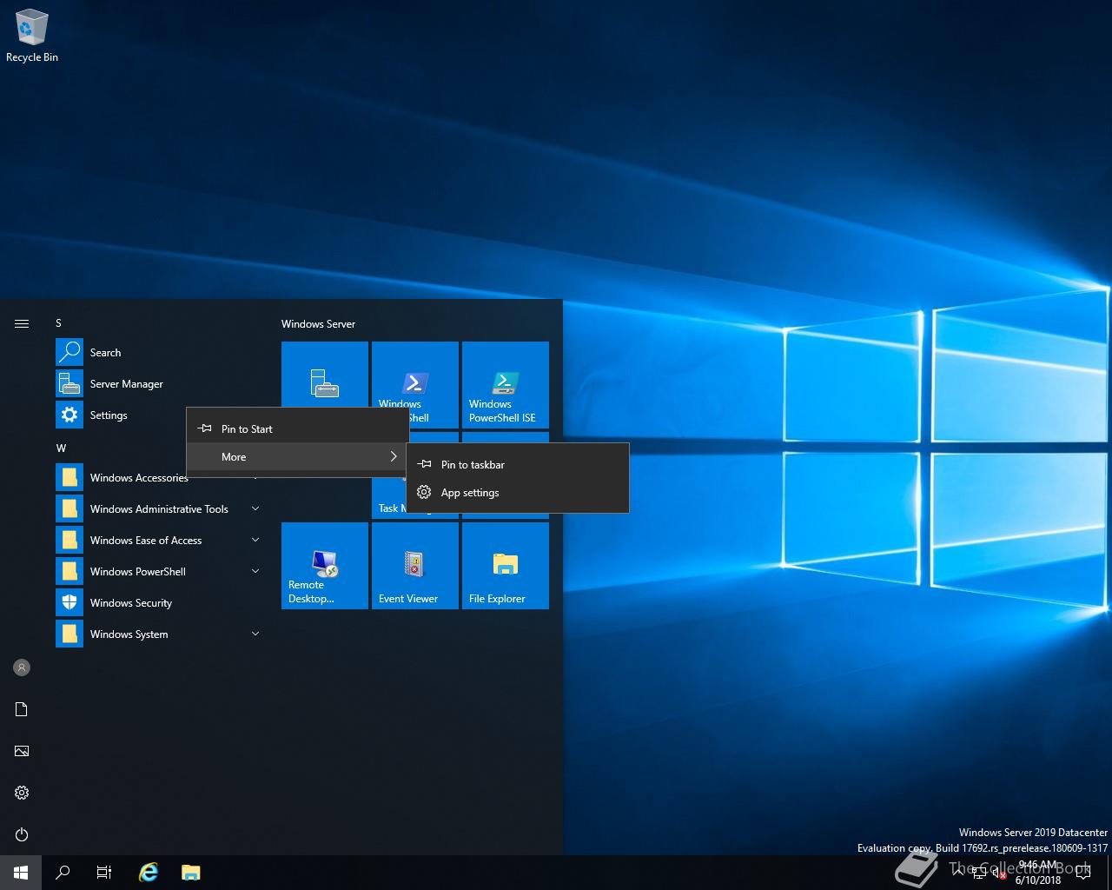The image size is (1112, 890).
Task: Click the Power icon in Start sidebar
Action: 22,834
